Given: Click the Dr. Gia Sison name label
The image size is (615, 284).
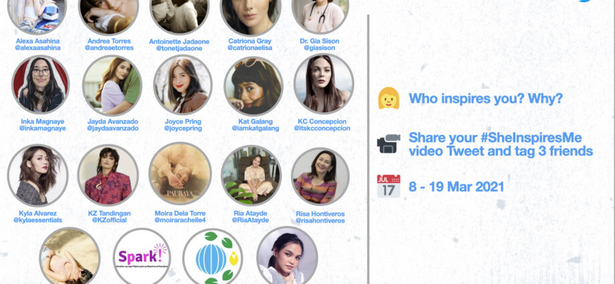Looking at the screenshot, I should 320,41.
